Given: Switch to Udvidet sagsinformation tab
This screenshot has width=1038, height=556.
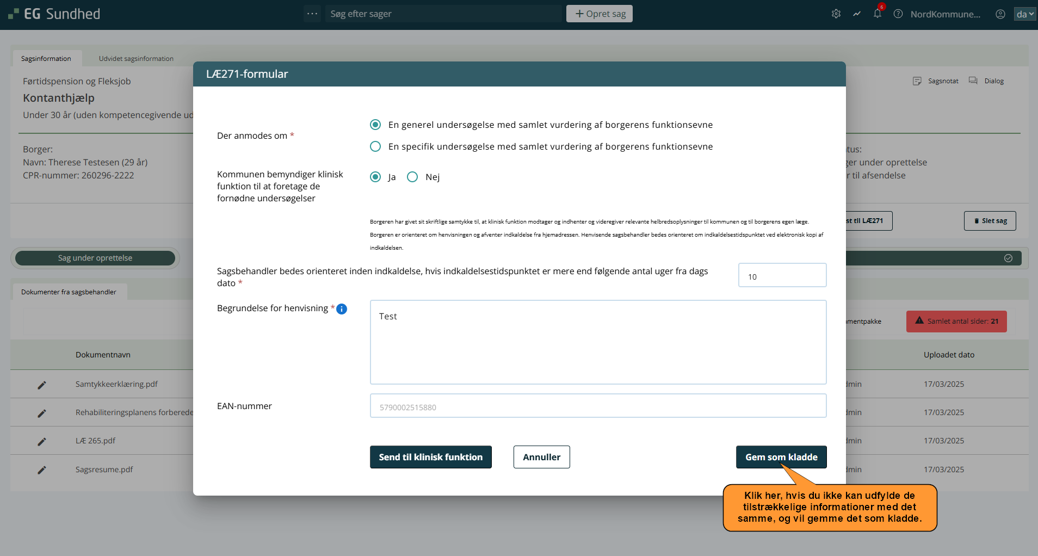Looking at the screenshot, I should (x=136, y=59).
